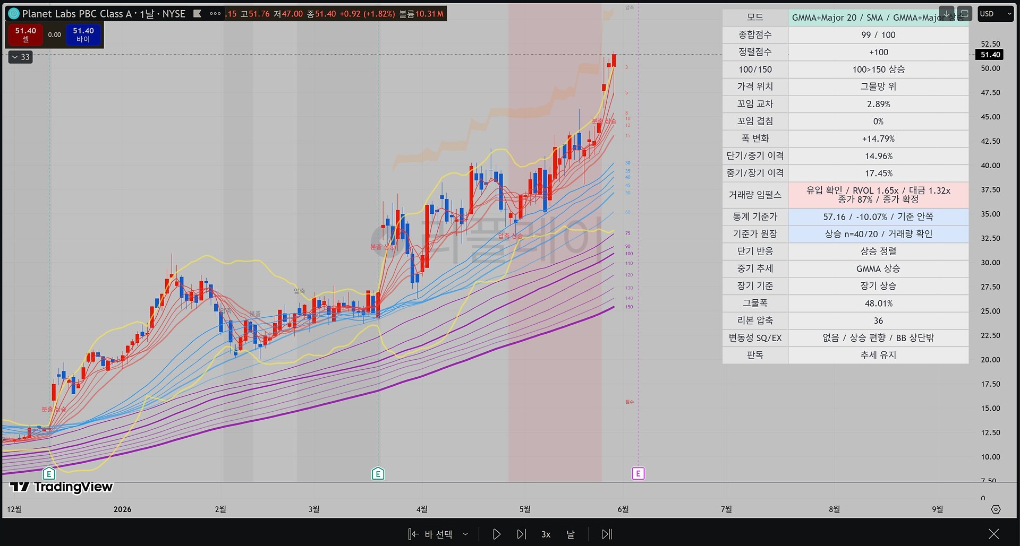Open the three-dot more menu in the chart legend
This screenshot has width=1020, height=546.
pos(215,14)
